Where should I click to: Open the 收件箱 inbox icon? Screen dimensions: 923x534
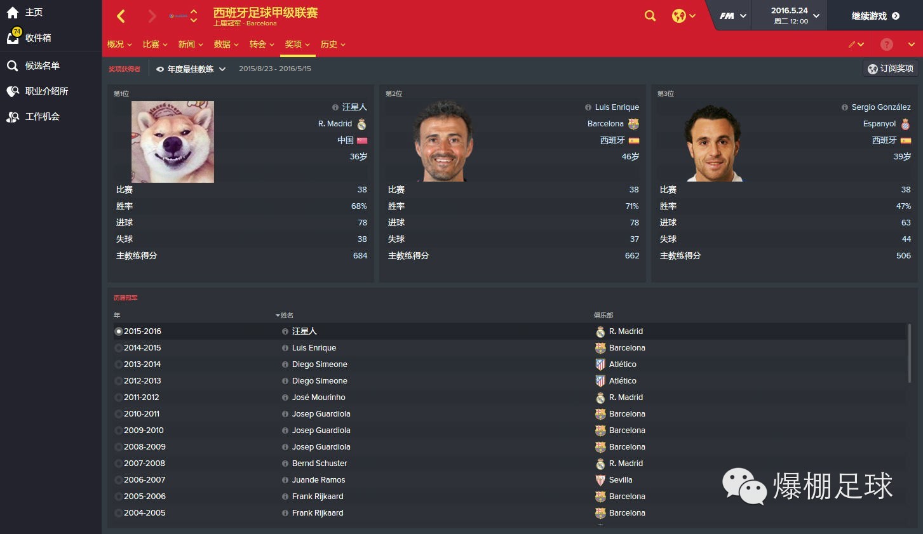point(13,37)
